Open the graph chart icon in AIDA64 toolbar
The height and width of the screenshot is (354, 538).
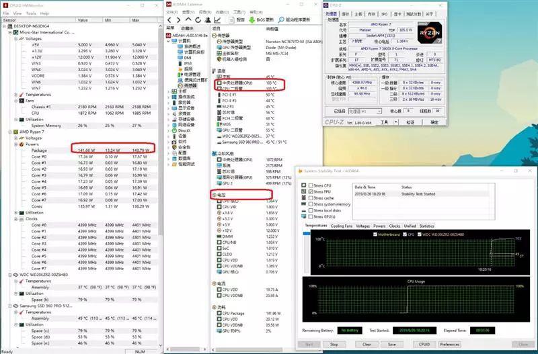pyautogui.click(x=217, y=20)
